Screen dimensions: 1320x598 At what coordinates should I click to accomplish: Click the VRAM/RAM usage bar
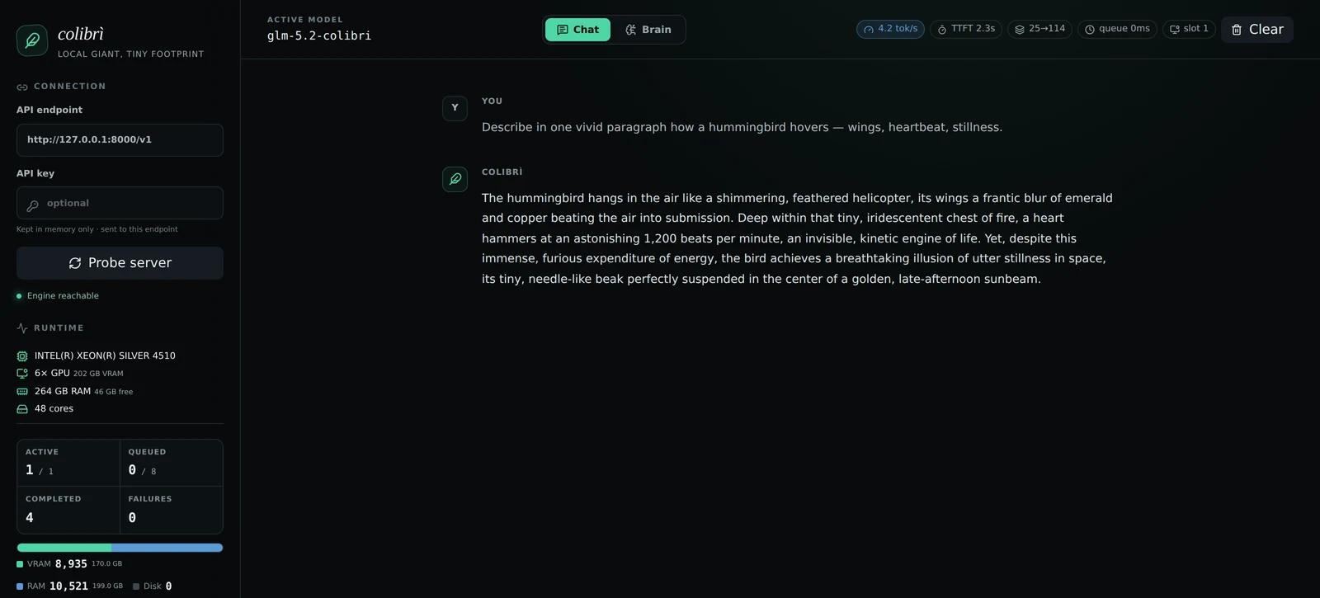tap(120, 548)
